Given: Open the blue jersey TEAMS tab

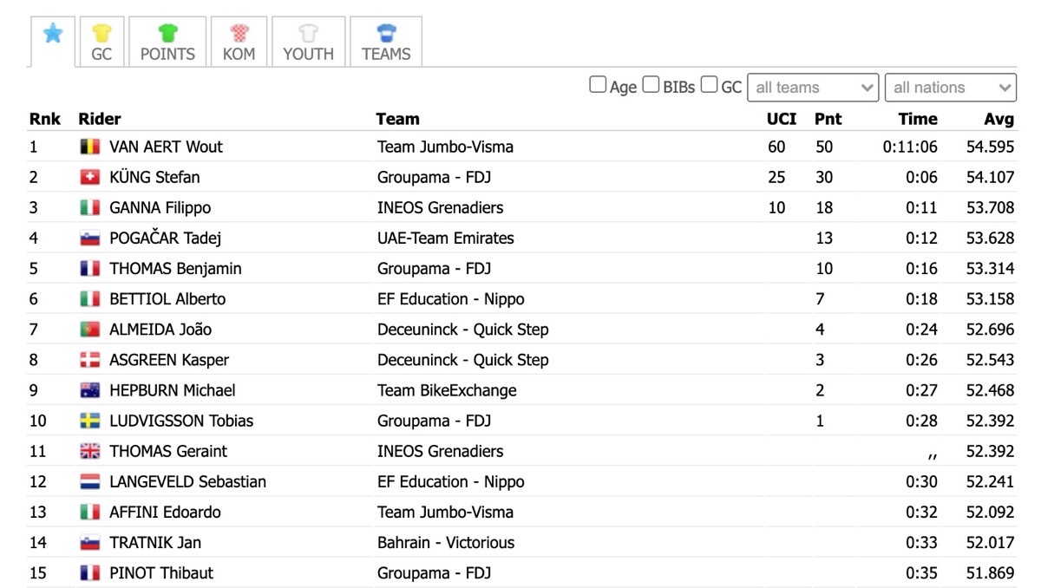Looking at the screenshot, I should tap(386, 42).
